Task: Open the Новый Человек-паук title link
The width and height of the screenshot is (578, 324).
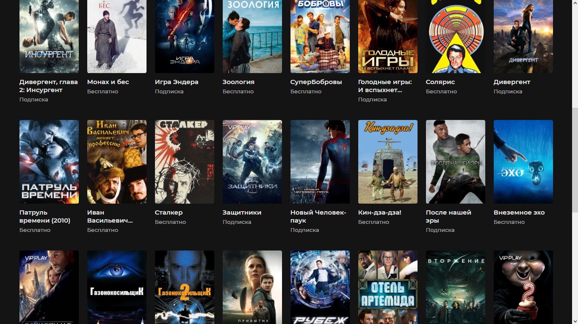Action: coord(318,216)
